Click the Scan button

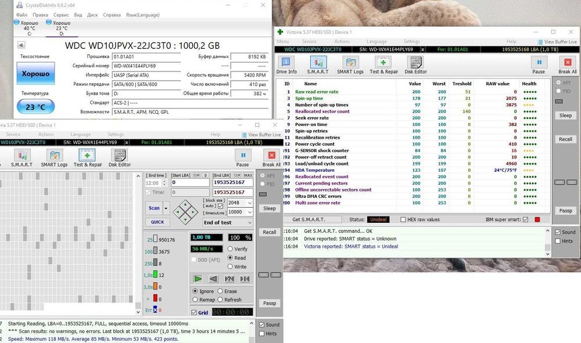coord(154,208)
